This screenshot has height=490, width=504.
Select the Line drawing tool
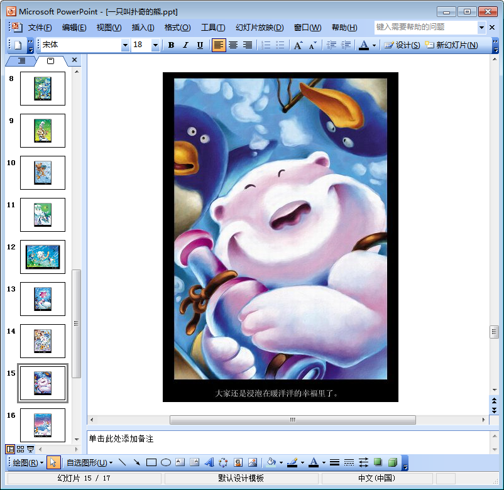pos(122,463)
